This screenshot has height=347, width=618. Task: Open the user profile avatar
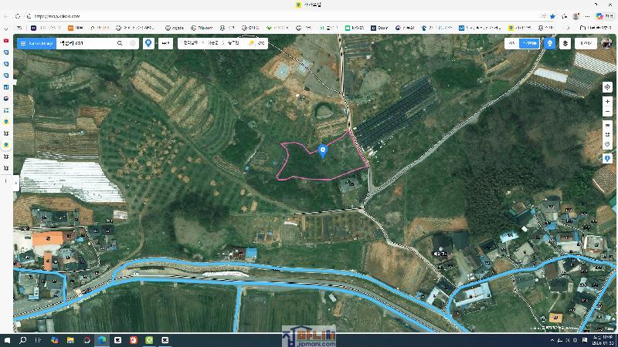[x=606, y=44]
